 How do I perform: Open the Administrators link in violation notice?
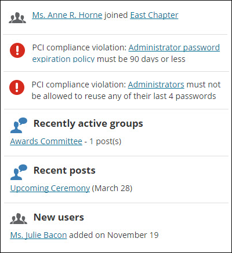pyautogui.click(x=156, y=85)
